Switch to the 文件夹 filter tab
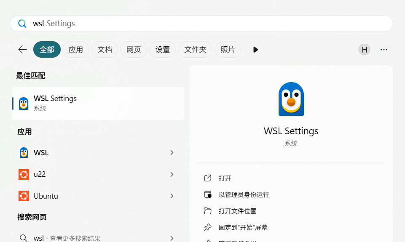 click(x=195, y=49)
